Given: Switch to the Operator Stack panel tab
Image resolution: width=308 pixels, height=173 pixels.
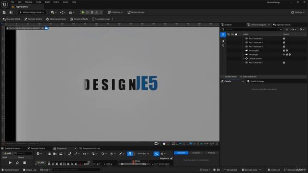Looking at the screenshot, I should (x=282, y=25).
